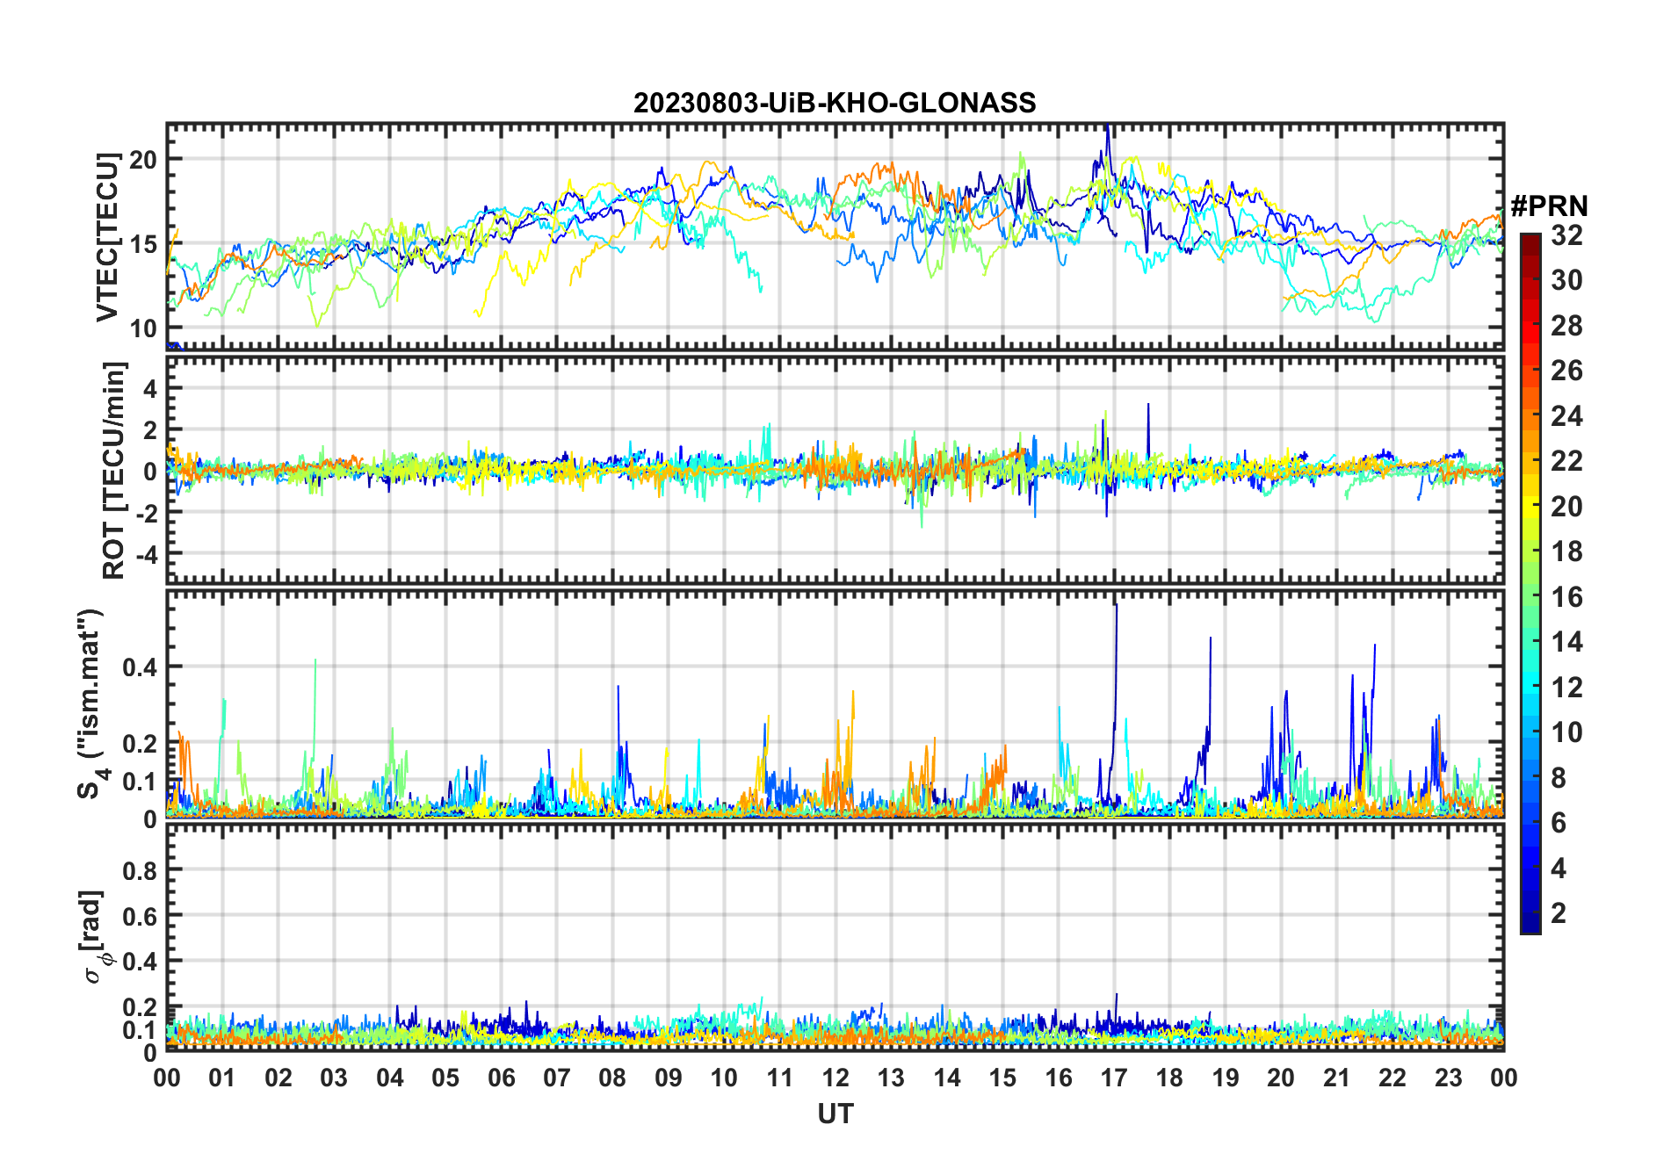Image resolution: width=1671 pixels, height=1168 pixels.
Task: Select PRN colorbar tick label "12"
Action: 1566,688
